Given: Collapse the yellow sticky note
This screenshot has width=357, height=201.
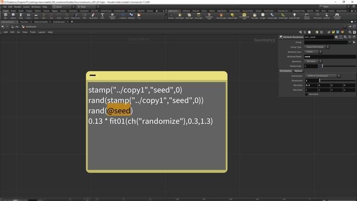Looking at the screenshot, I should click(x=93, y=75).
